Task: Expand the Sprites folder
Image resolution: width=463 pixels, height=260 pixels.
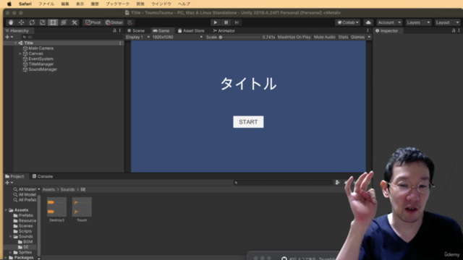Action: pos(11,252)
